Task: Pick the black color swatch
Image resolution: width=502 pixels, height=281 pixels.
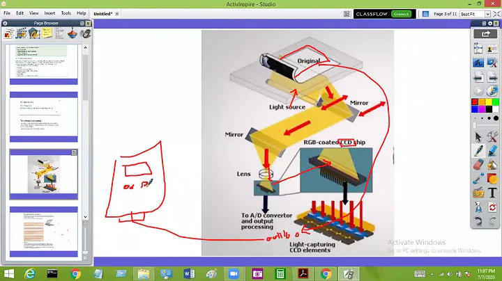Action: click(489, 109)
